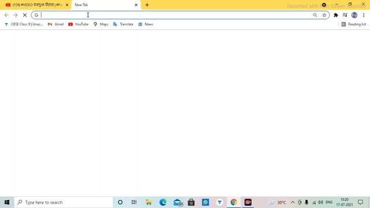The height and width of the screenshot is (208, 370).
Task: Open network status tray icon
Action: coord(313,202)
